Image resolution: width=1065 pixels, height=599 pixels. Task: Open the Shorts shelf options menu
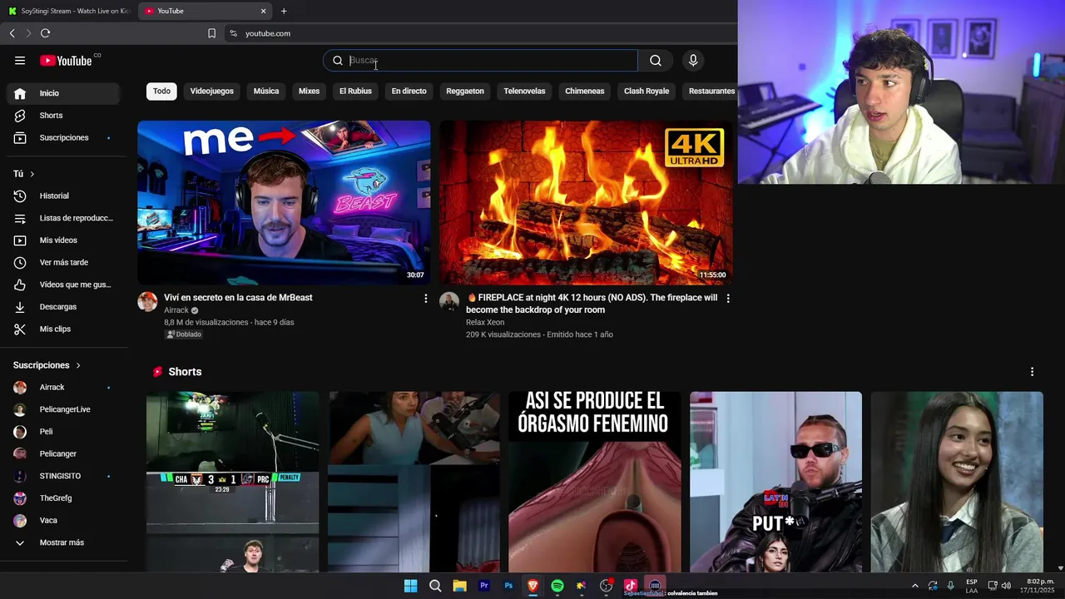pos(1032,372)
